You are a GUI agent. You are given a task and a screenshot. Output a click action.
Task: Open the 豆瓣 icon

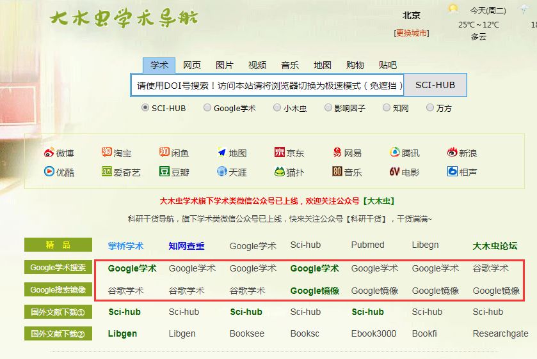pyautogui.click(x=164, y=171)
